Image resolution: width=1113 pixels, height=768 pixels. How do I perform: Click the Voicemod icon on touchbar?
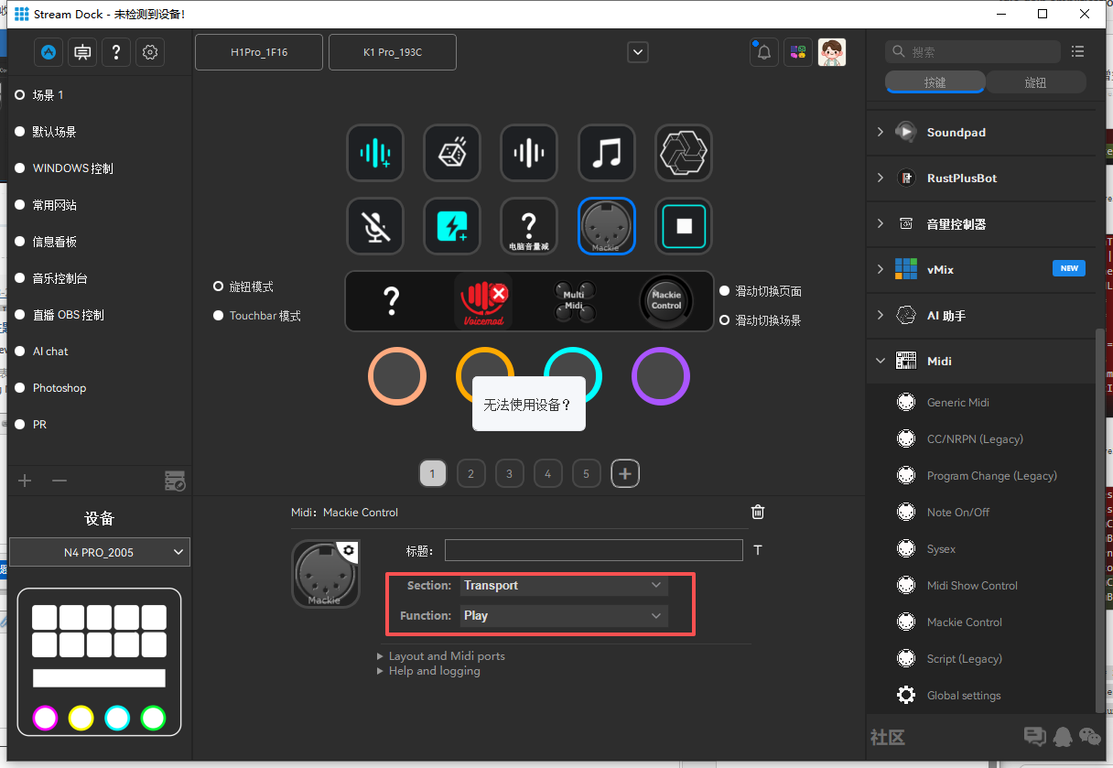pyautogui.click(x=482, y=300)
